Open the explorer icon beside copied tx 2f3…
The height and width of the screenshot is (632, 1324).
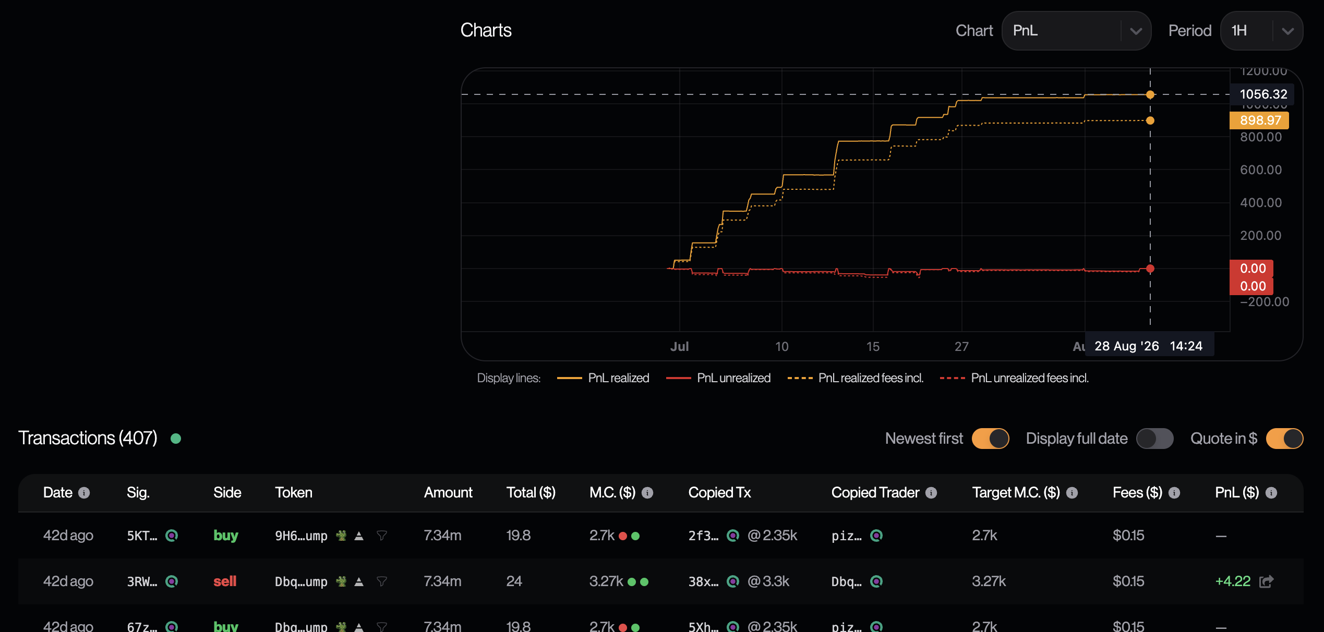tap(733, 536)
